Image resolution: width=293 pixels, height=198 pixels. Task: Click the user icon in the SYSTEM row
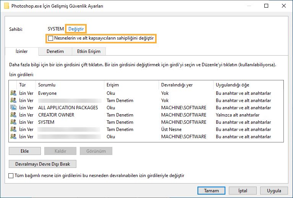coord(13,122)
